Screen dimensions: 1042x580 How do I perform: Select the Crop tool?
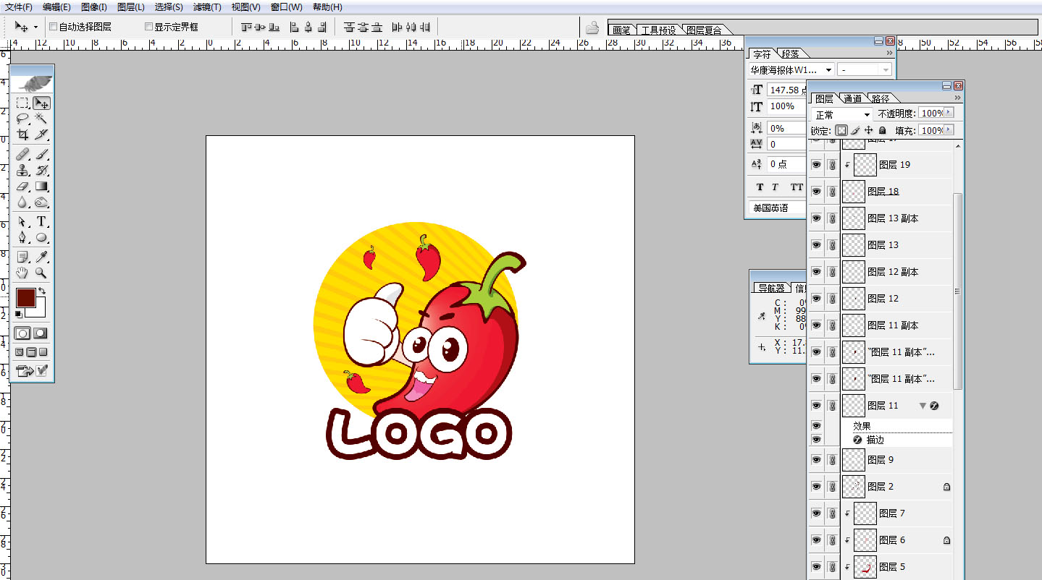[23, 135]
